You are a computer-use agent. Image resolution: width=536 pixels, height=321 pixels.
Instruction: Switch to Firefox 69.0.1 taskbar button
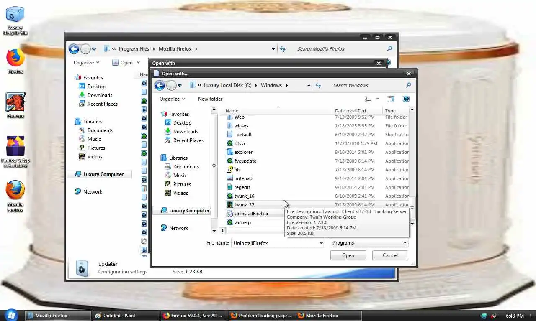[x=193, y=316]
